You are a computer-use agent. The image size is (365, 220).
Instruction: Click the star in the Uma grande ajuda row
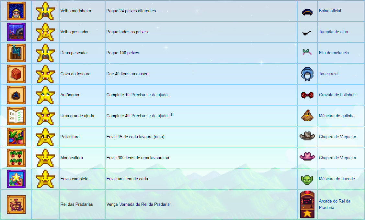[45, 116]
